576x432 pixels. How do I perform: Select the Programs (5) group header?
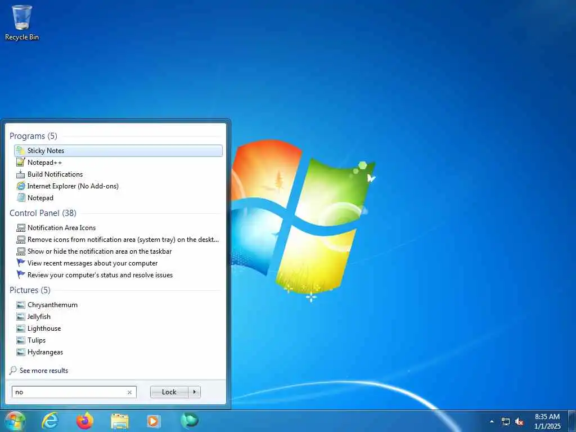pos(33,136)
